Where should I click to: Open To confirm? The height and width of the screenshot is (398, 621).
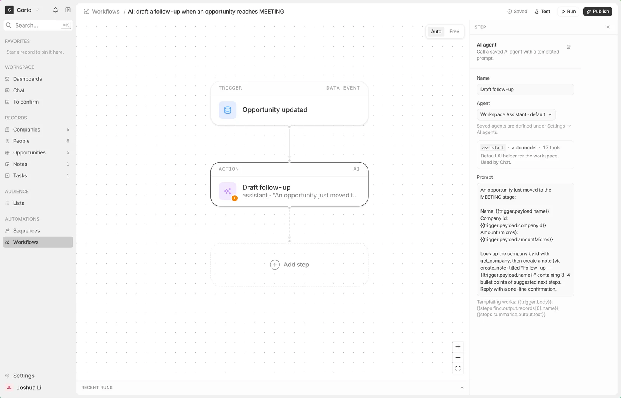point(38,102)
